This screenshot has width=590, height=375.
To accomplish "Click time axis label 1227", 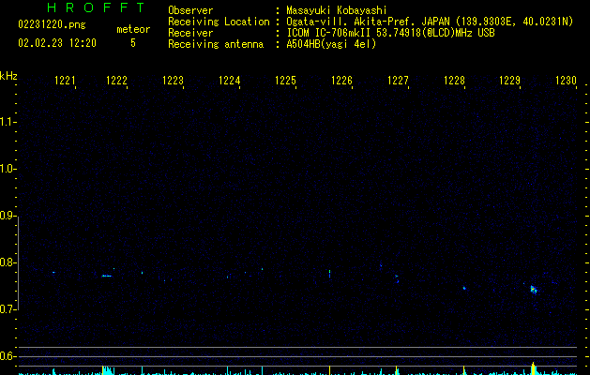I will click(x=398, y=80).
